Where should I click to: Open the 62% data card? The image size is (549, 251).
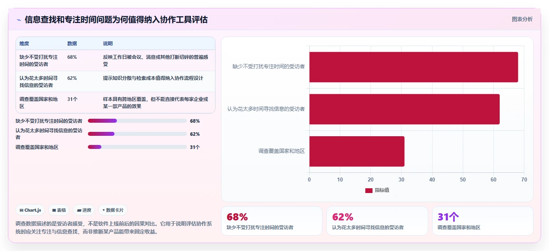(x=377, y=221)
